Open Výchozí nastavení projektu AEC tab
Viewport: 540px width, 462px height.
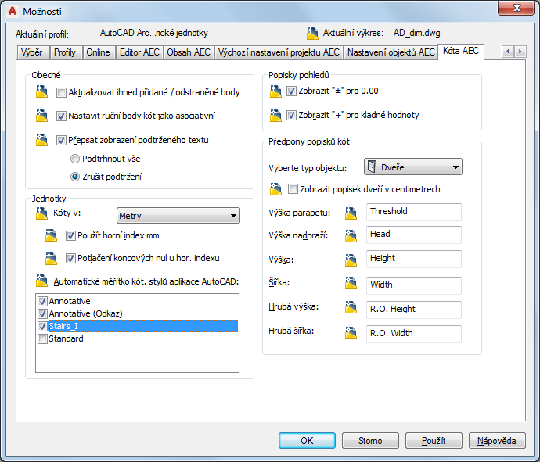tap(279, 52)
